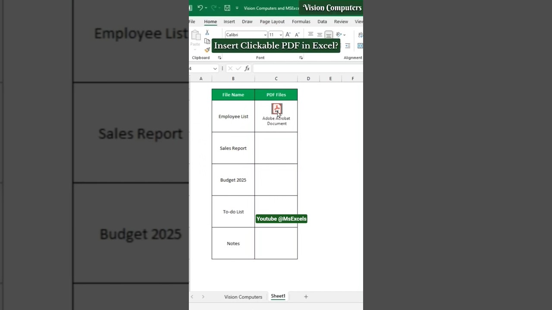Click the Enter checkmark in formula bar
Screen dimensions: 552x310
(x=238, y=68)
